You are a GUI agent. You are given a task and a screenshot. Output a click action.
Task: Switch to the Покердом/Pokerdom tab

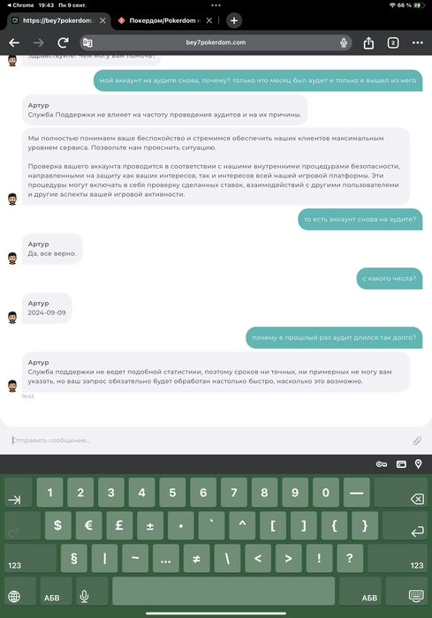pyautogui.click(x=162, y=20)
